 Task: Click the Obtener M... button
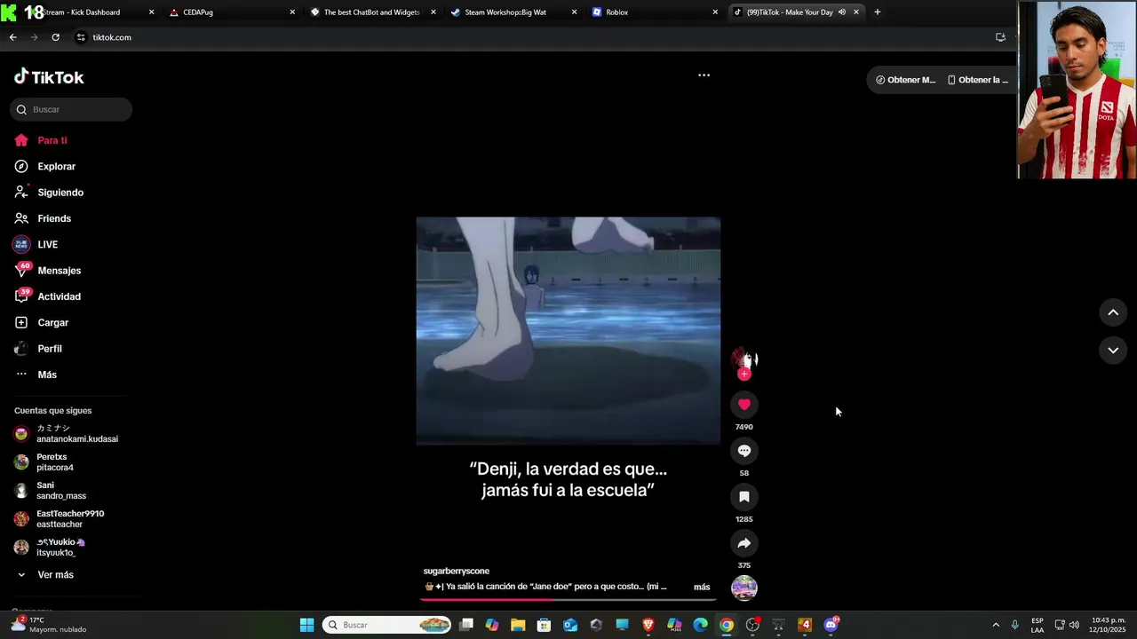[x=905, y=80]
